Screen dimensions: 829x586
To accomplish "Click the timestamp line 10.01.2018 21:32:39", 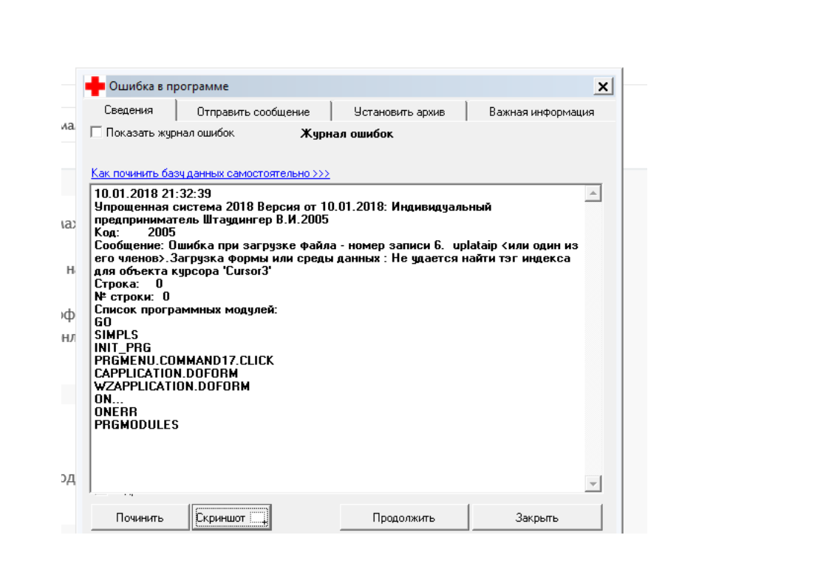I will coord(153,194).
